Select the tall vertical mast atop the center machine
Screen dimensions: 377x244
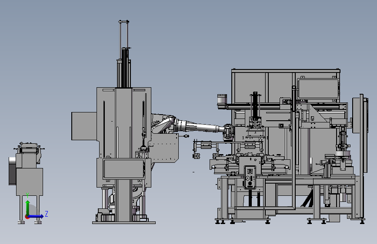click(124, 54)
